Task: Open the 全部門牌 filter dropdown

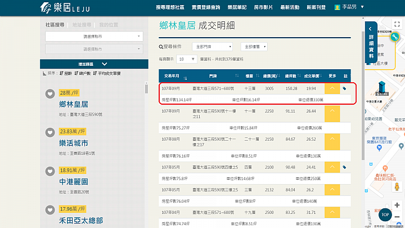Action: click(x=212, y=47)
